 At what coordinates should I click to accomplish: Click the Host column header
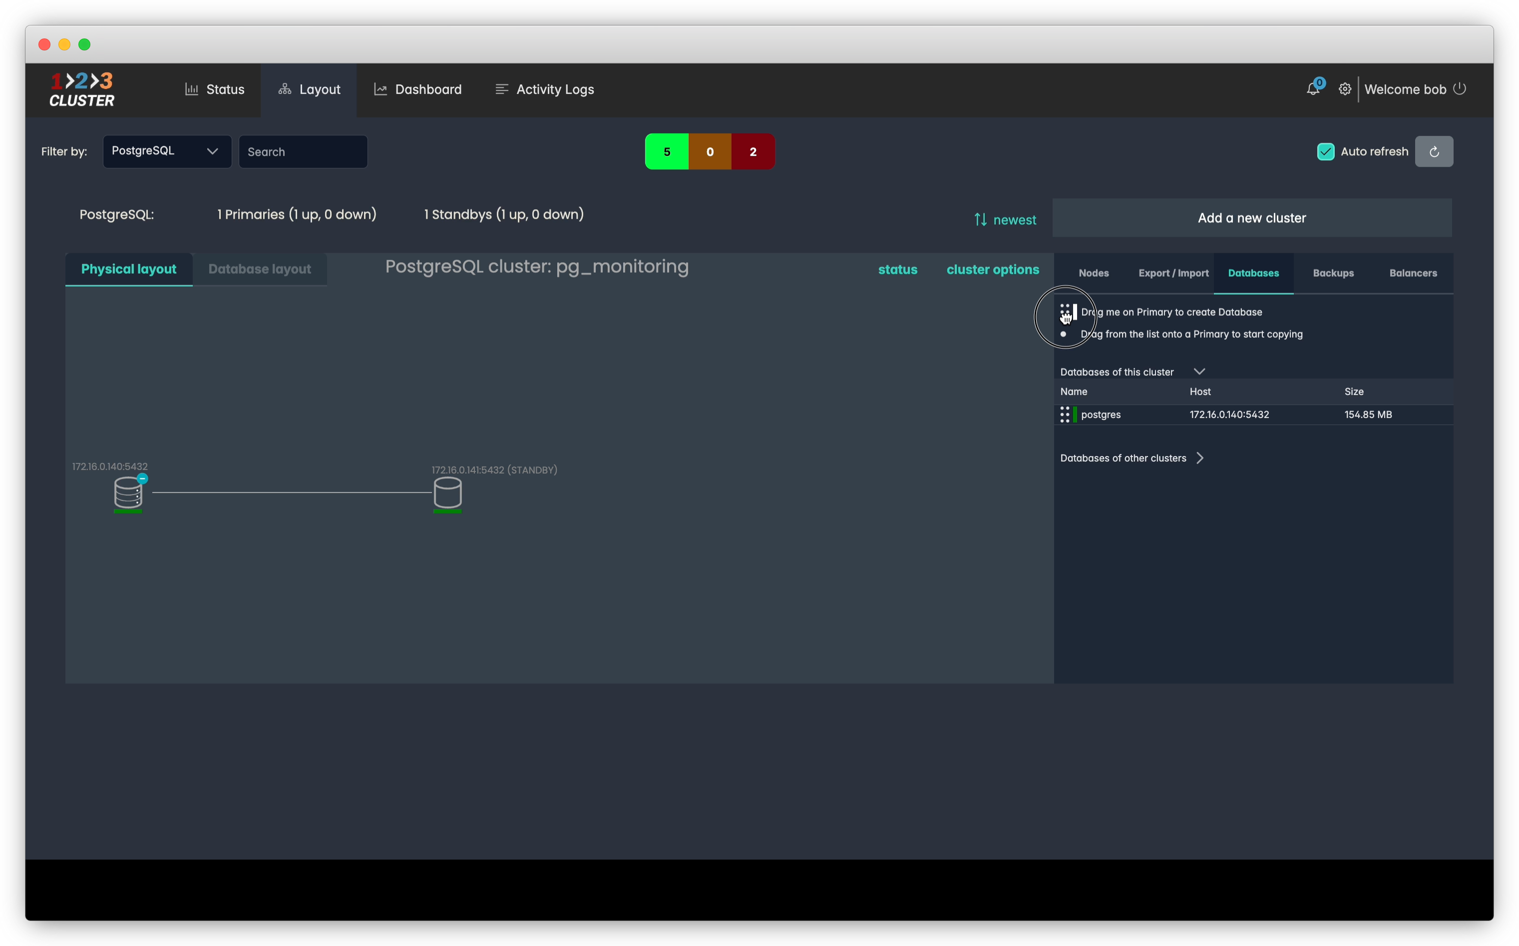pos(1199,392)
